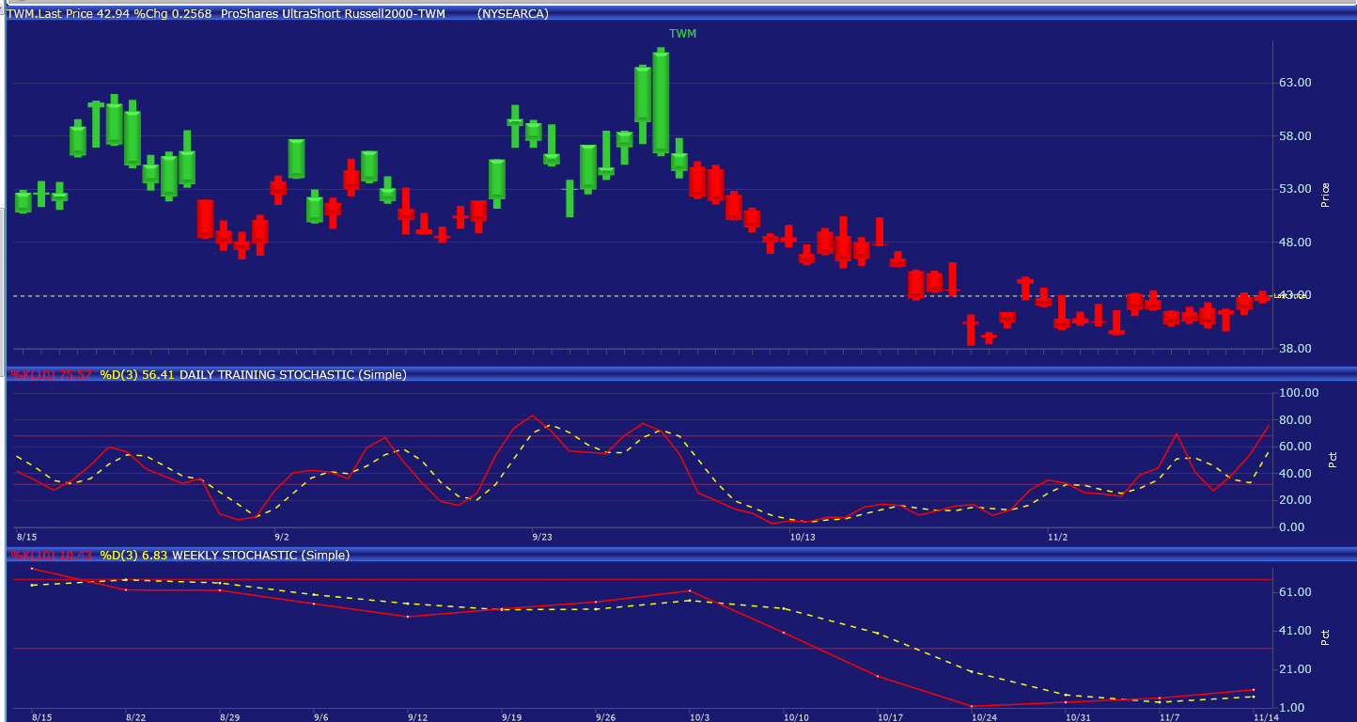Click 'WEEKLY STOCHASTIC (Simple)' pane title

click(261, 556)
